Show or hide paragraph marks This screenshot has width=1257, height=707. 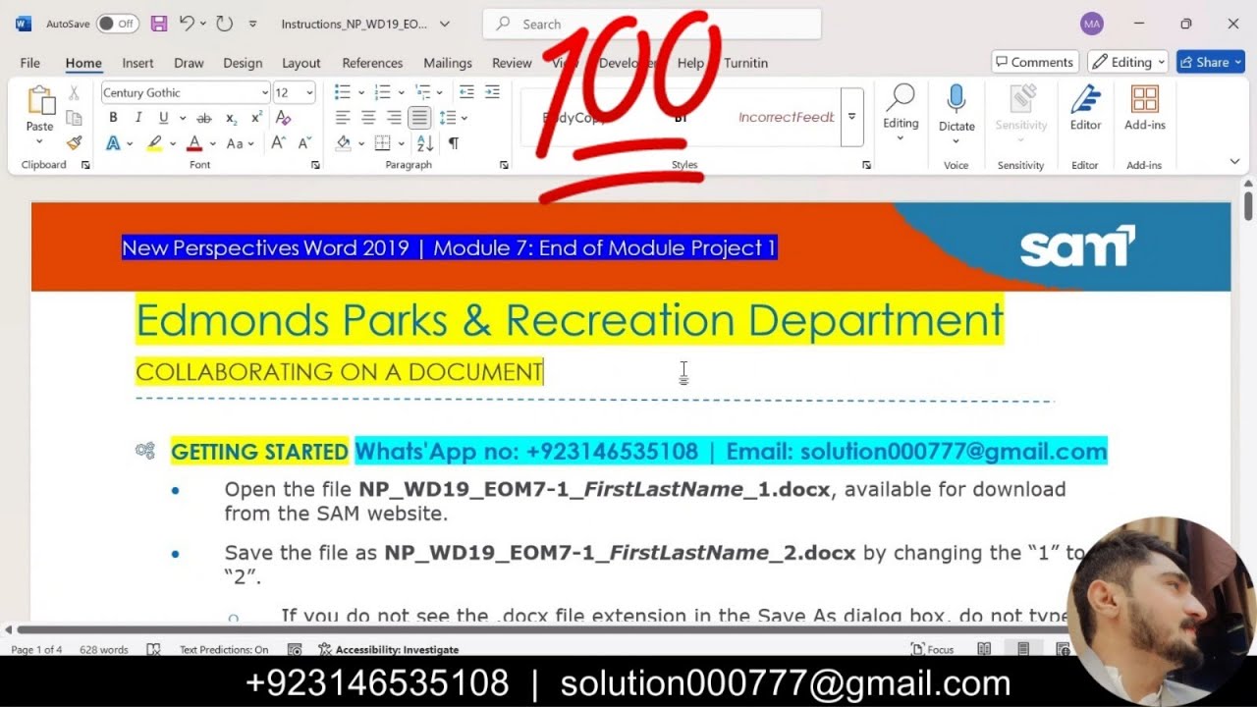[454, 143]
